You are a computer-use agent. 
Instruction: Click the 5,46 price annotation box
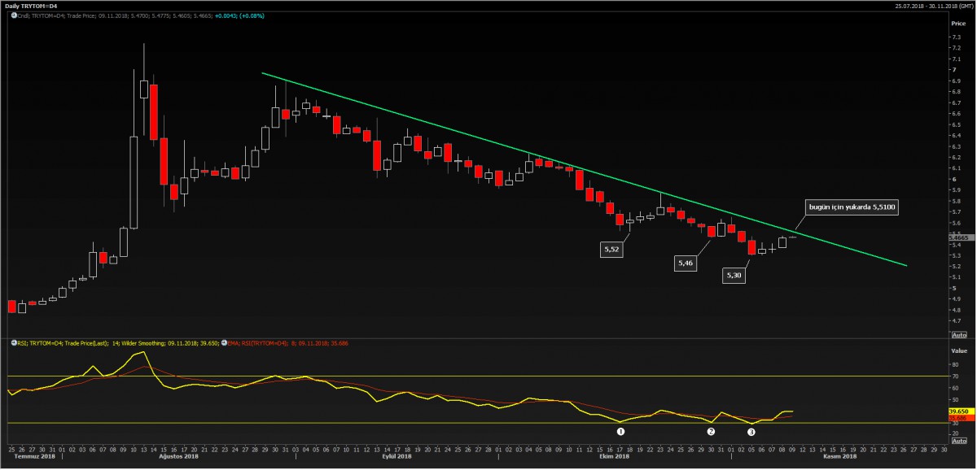pos(685,263)
